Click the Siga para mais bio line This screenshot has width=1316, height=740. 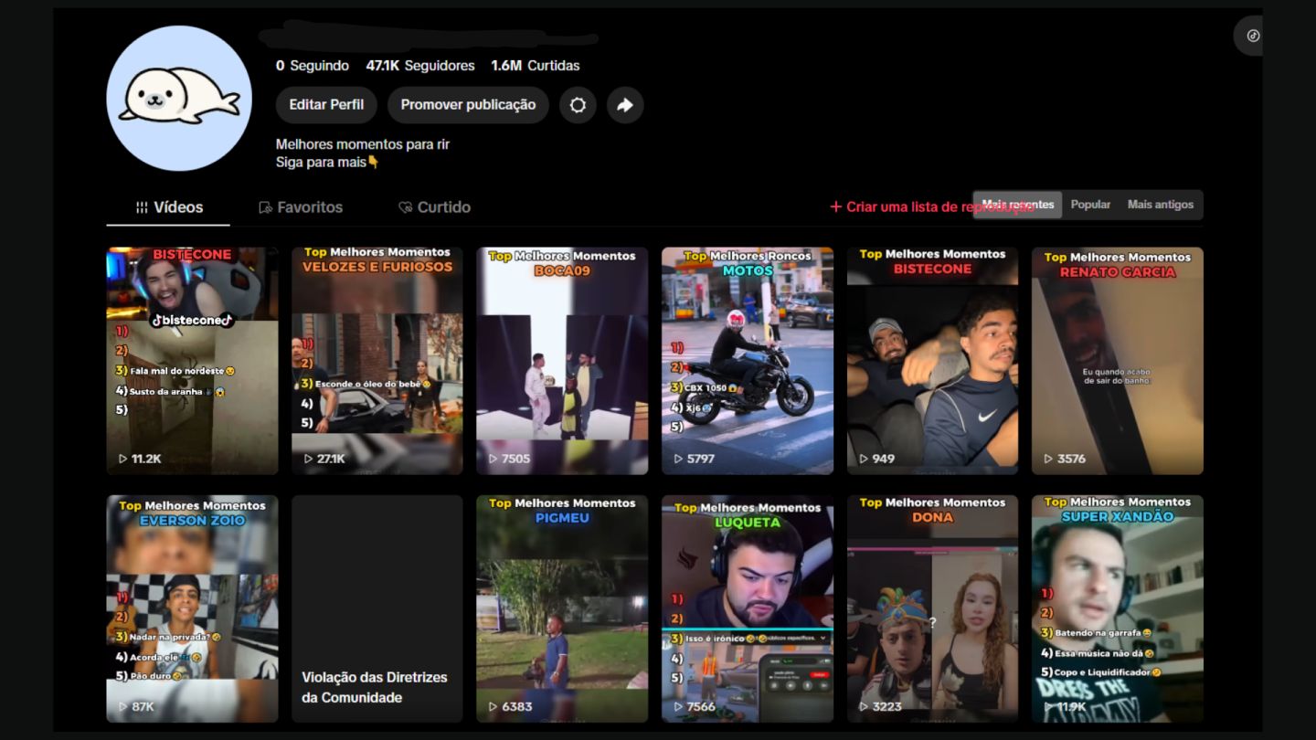pos(327,163)
